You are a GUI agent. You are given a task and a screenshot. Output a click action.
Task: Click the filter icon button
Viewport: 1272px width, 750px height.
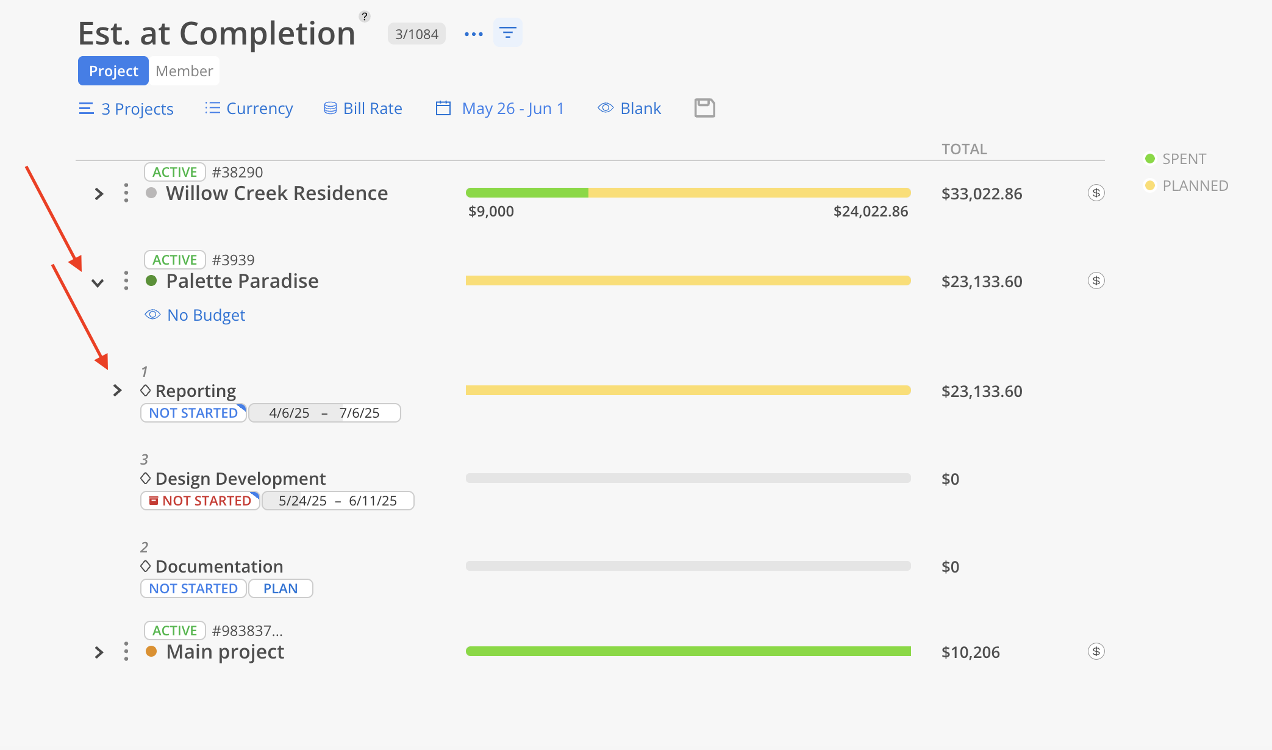point(508,33)
